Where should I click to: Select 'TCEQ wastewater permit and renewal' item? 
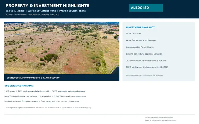[69, 91]
